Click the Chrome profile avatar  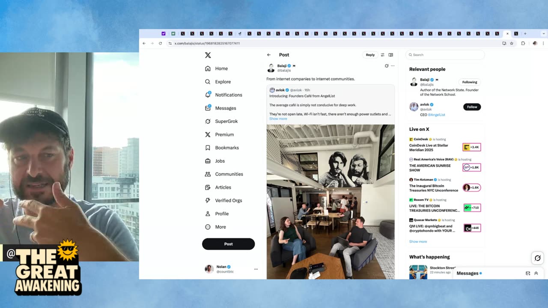[x=535, y=43]
